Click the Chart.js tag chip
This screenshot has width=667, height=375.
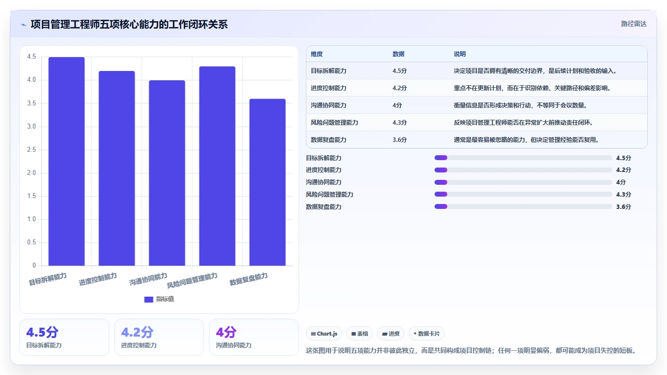tap(324, 334)
